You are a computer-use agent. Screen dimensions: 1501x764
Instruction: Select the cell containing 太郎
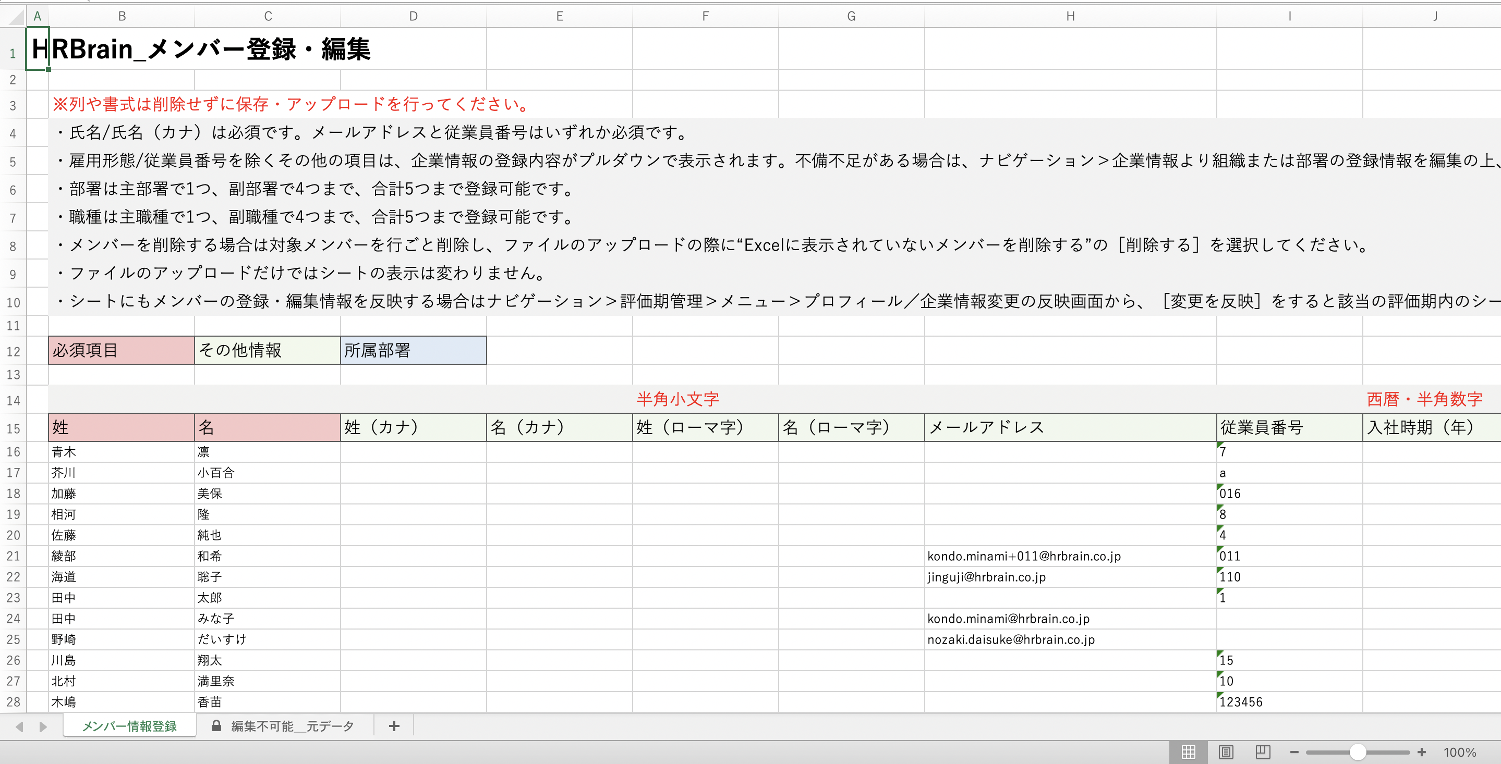click(x=268, y=597)
